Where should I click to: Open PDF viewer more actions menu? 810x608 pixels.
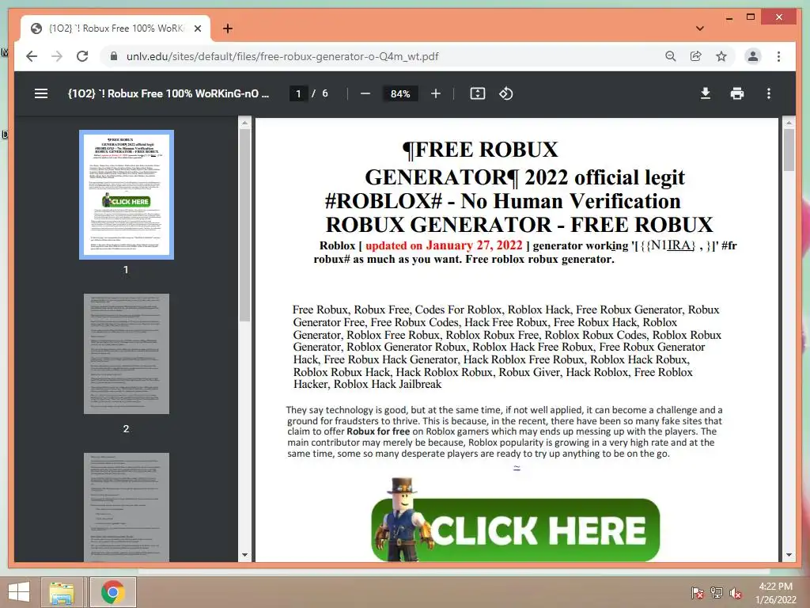(x=769, y=93)
